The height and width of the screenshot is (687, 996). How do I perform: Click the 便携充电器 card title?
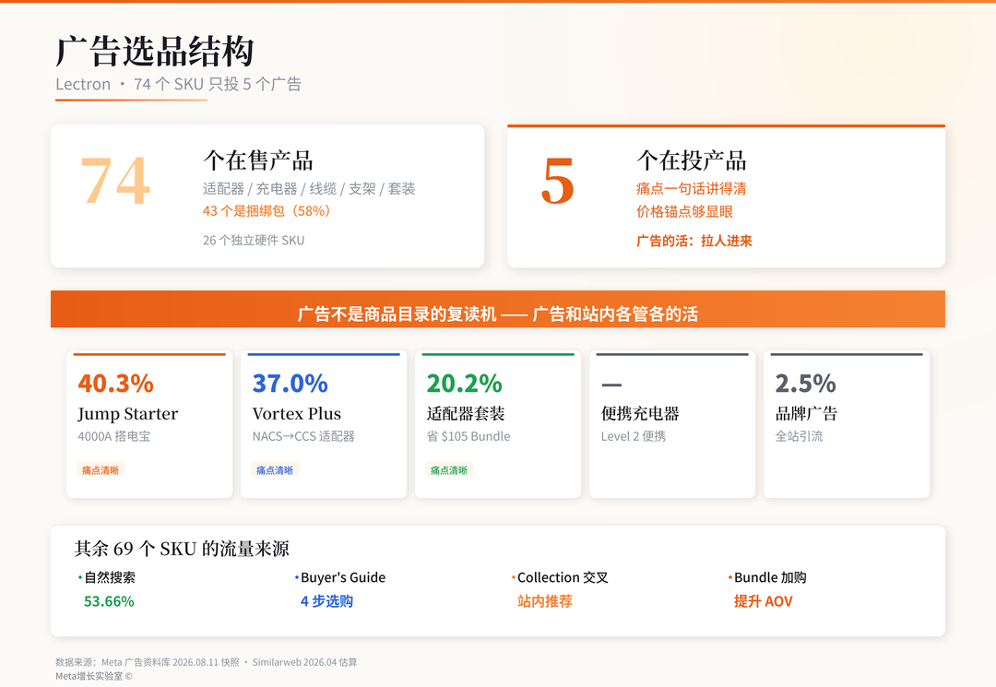[640, 413]
